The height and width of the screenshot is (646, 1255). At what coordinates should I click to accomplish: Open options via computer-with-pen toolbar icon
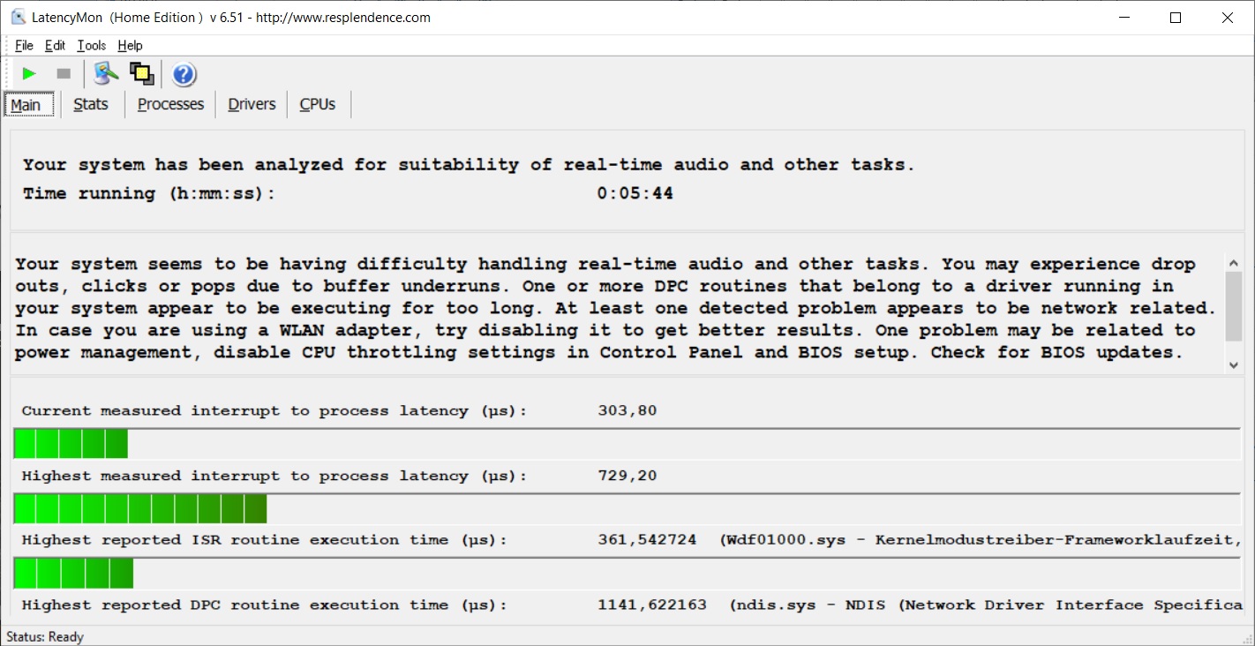point(106,74)
